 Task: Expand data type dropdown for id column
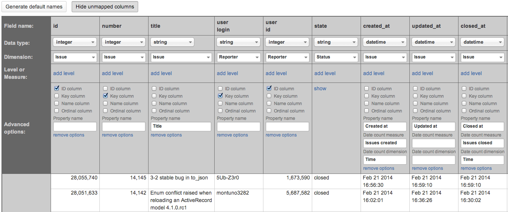tap(75, 42)
